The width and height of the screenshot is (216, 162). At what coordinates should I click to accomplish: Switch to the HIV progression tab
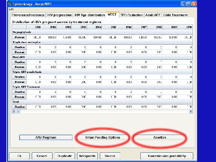tap(59, 15)
